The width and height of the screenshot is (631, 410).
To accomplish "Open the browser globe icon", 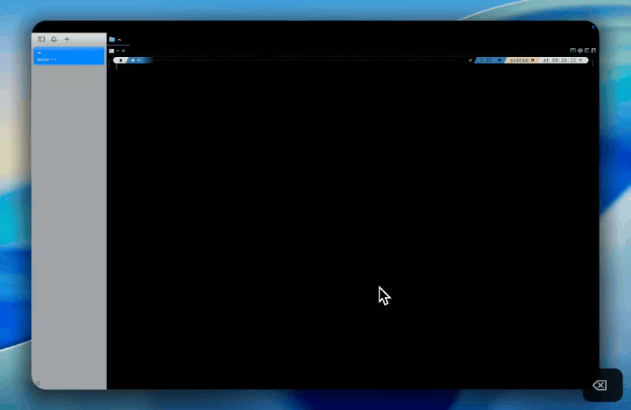I will (581, 50).
